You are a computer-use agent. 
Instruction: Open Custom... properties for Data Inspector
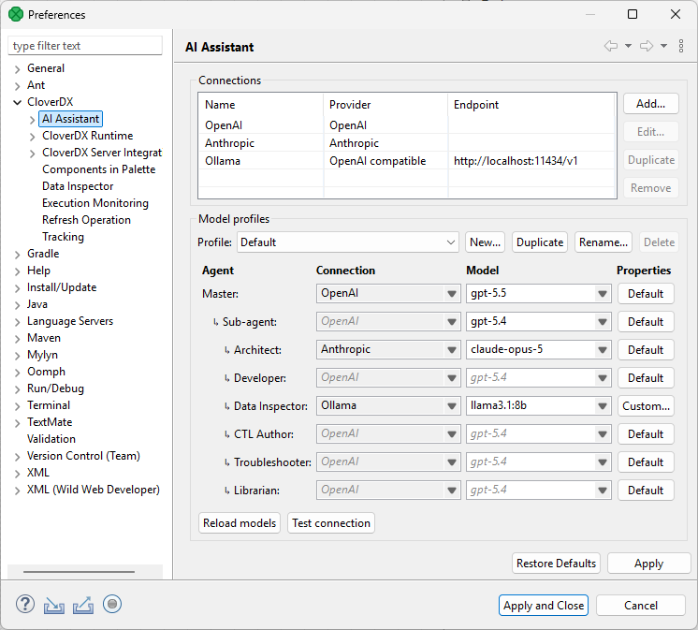point(646,406)
